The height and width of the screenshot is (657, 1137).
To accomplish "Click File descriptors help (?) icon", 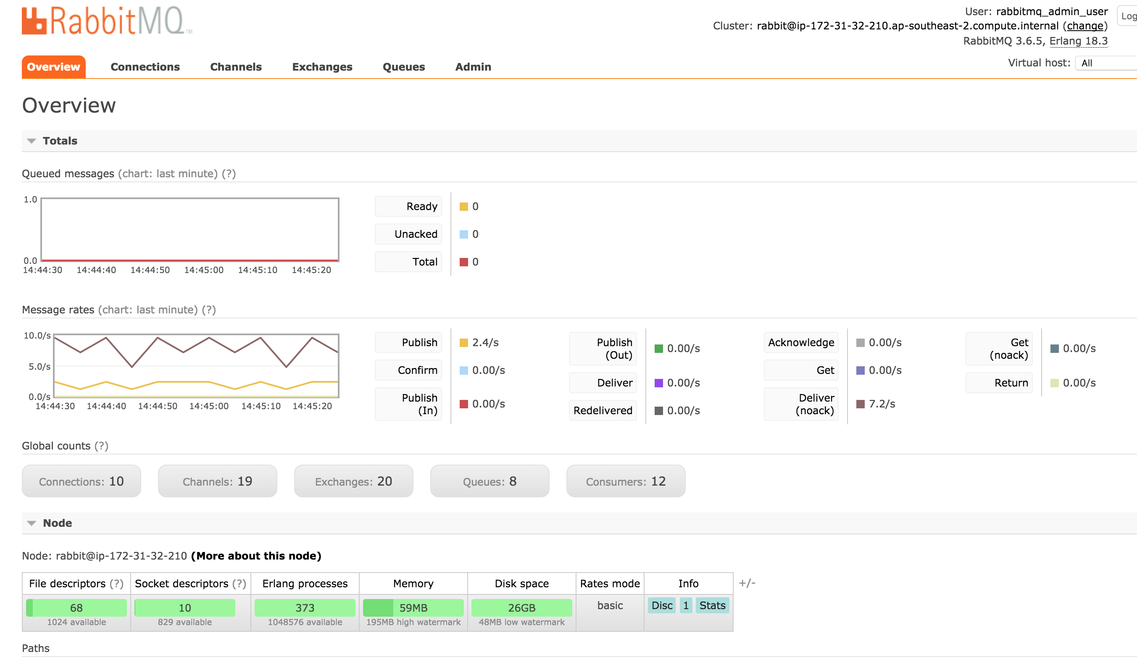I will point(116,583).
